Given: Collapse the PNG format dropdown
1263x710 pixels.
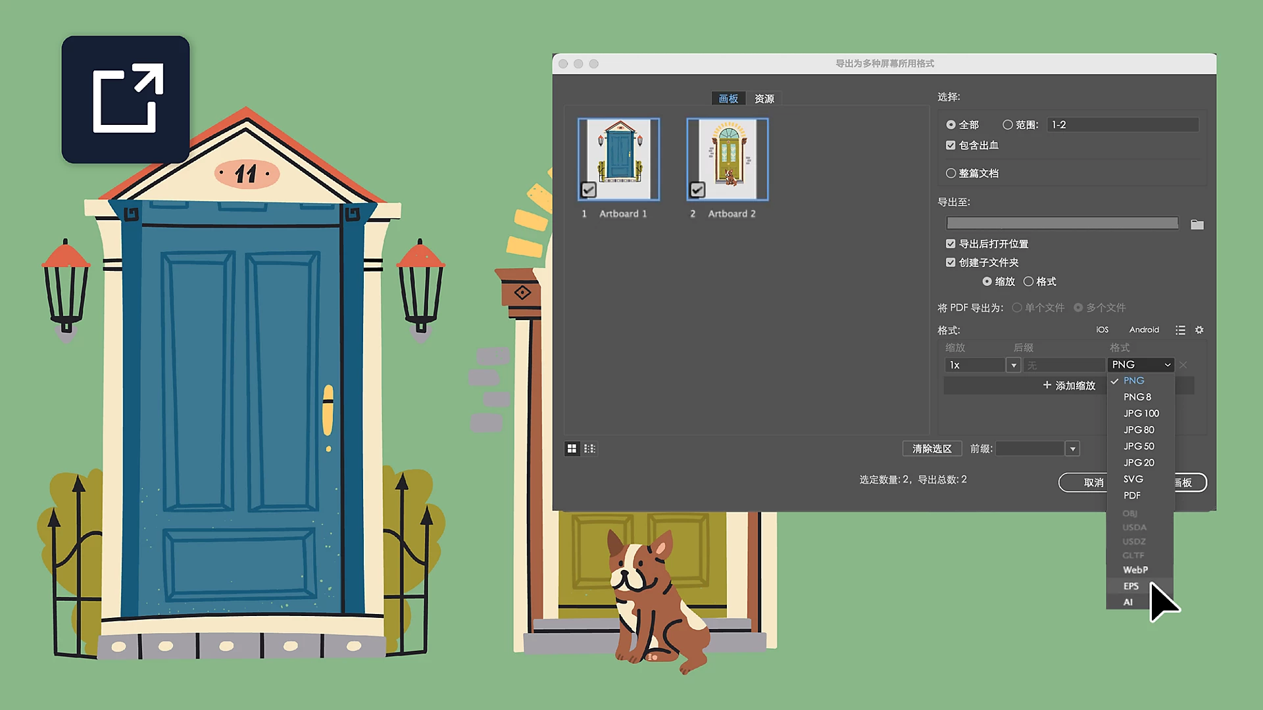Looking at the screenshot, I should (x=1141, y=365).
